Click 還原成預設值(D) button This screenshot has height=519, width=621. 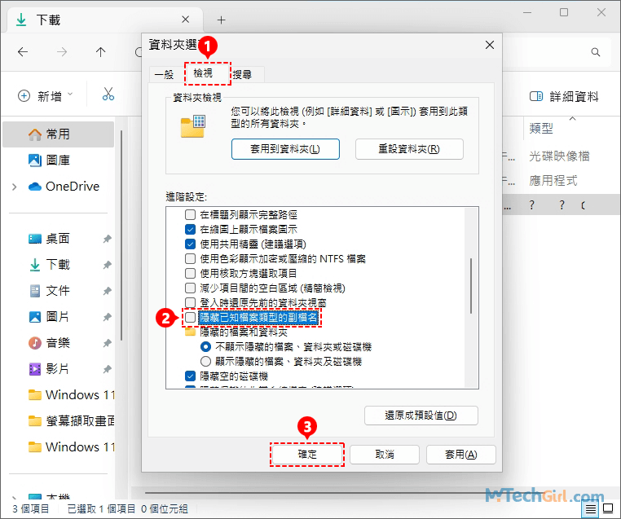click(x=421, y=416)
